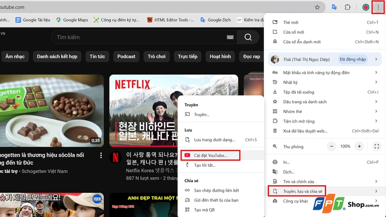Choose Tạo lối tắt... item
The width and height of the screenshot is (386, 217).
[221, 165]
